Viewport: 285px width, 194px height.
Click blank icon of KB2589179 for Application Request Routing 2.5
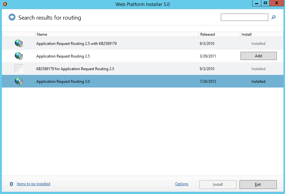point(19,69)
